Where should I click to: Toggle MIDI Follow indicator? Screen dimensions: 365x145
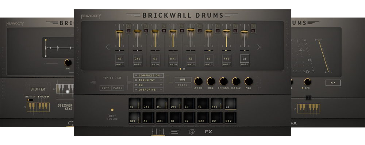pyautogui.click(x=112, y=110)
